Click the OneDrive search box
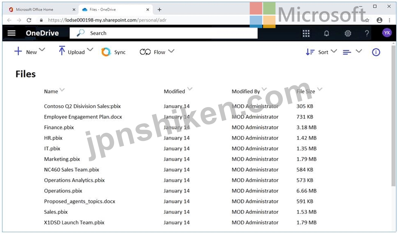 point(163,33)
